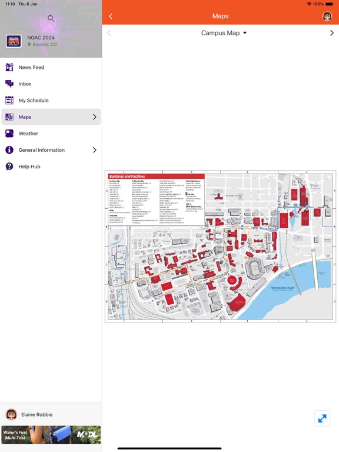339x452 pixels.
Task: Click the News Feed gift icon
Action: tap(9, 67)
